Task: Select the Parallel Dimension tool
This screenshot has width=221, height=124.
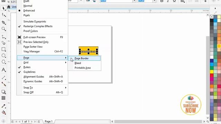Action: click(3, 77)
